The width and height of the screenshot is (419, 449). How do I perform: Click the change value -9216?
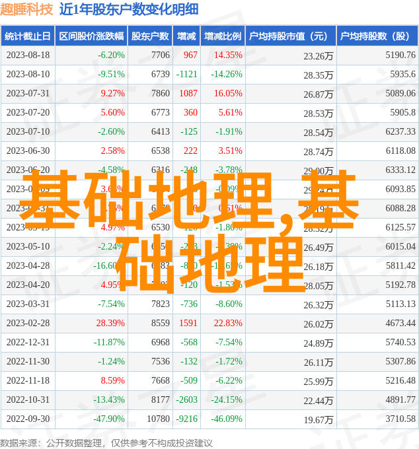point(187,419)
